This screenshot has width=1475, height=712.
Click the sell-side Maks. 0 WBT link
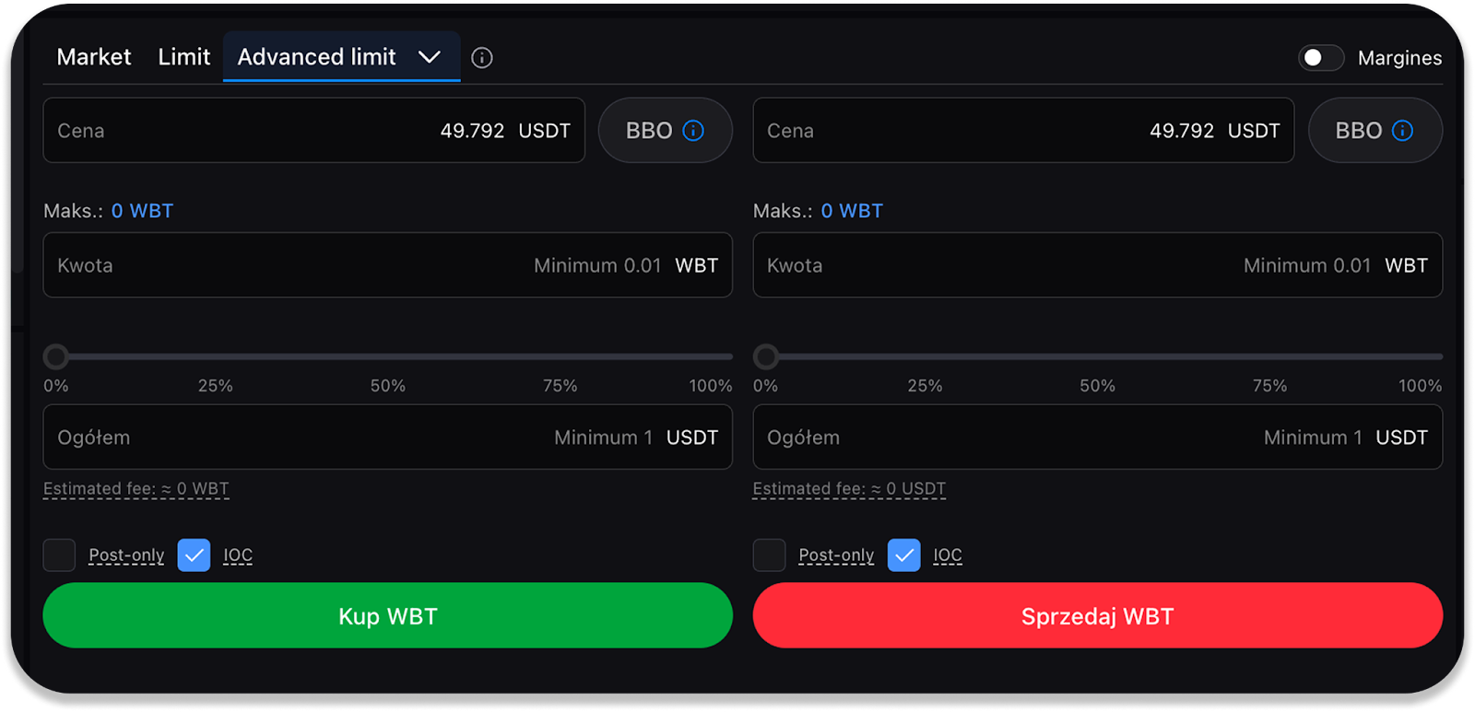pos(851,211)
